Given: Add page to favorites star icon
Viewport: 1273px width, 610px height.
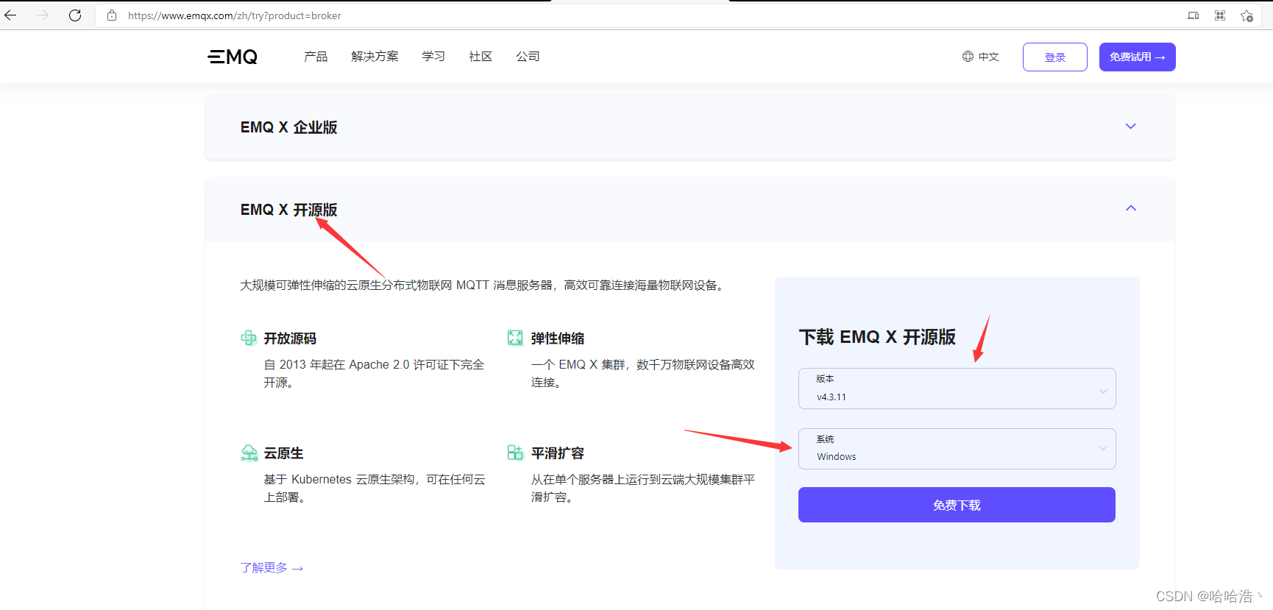Looking at the screenshot, I should coord(1247,15).
